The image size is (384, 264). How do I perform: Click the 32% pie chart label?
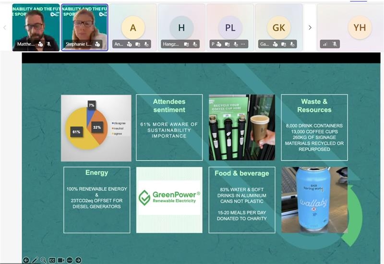coord(97,127)
